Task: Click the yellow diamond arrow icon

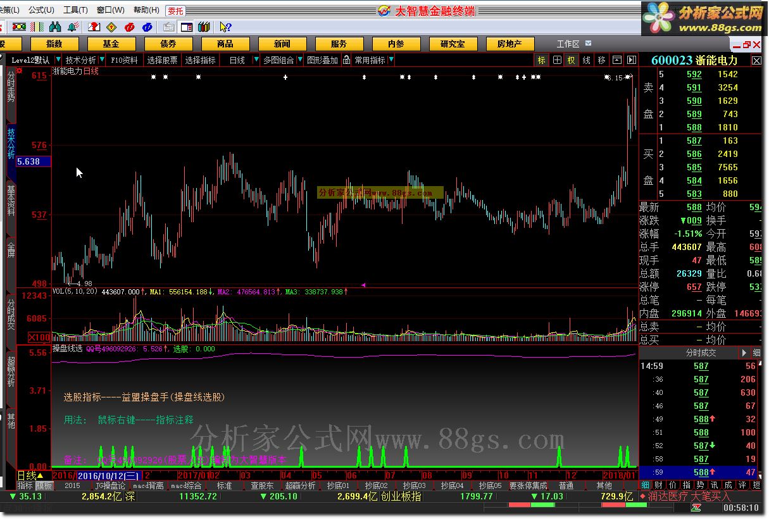Action: click(x=111, y=27)
